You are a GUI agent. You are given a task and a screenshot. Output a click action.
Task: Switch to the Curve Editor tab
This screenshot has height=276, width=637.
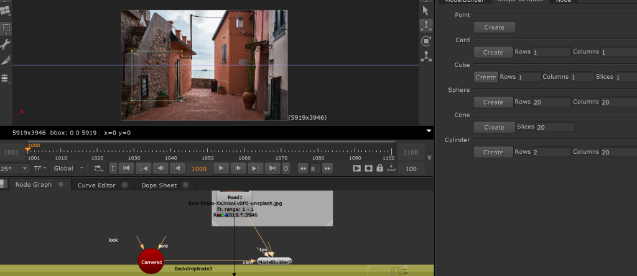click(x=96, y=185)
